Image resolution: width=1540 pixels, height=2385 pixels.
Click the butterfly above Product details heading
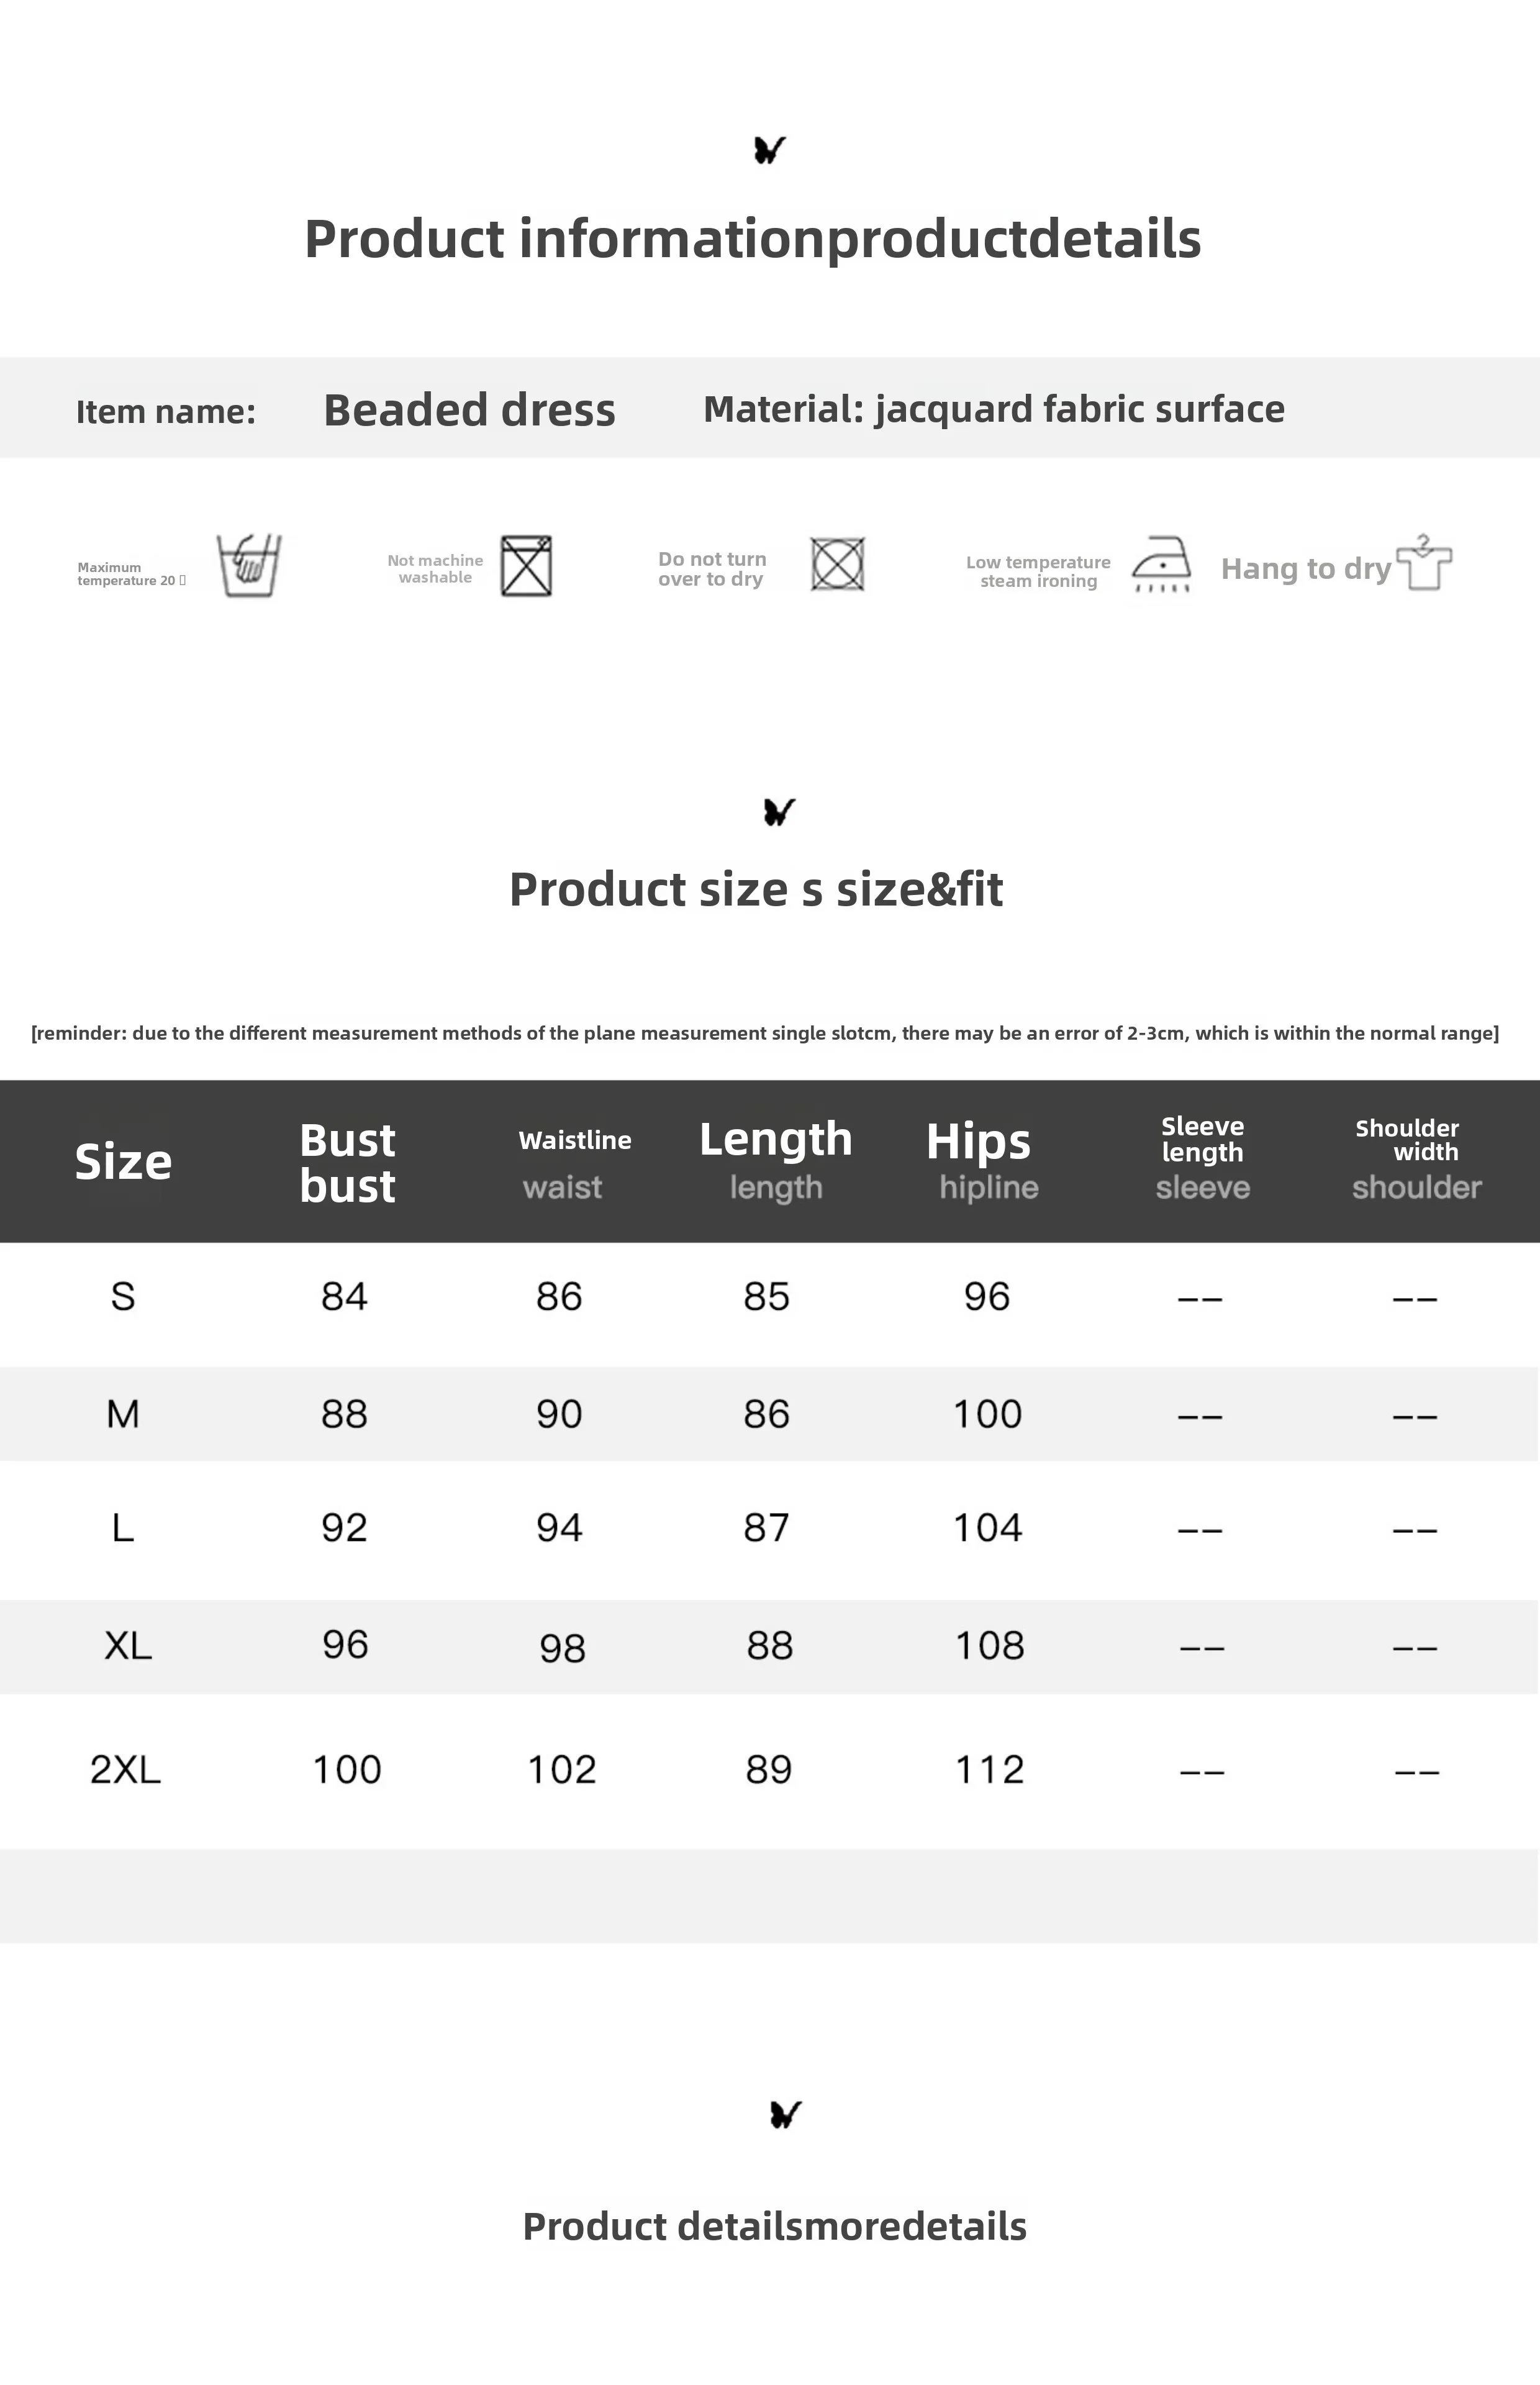tap(785, 2114)
